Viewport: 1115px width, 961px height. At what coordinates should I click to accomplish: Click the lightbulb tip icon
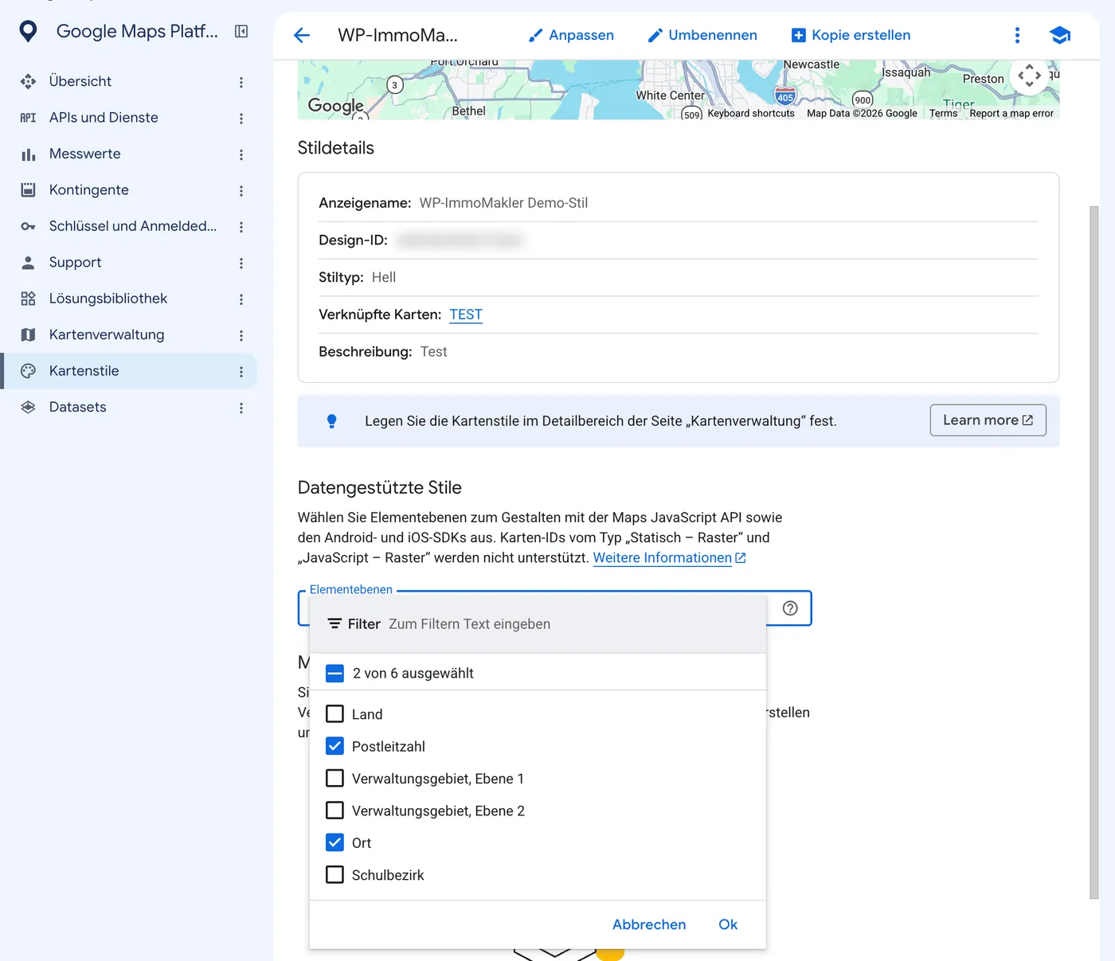tap(331, 421)
